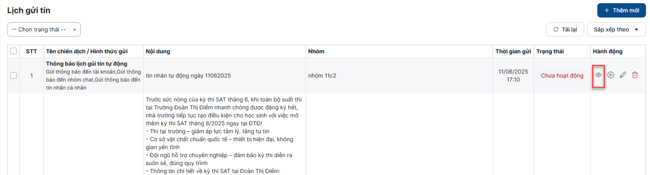
Task: Delete the schedule using the red trash icon
Action: coord(635,75)
